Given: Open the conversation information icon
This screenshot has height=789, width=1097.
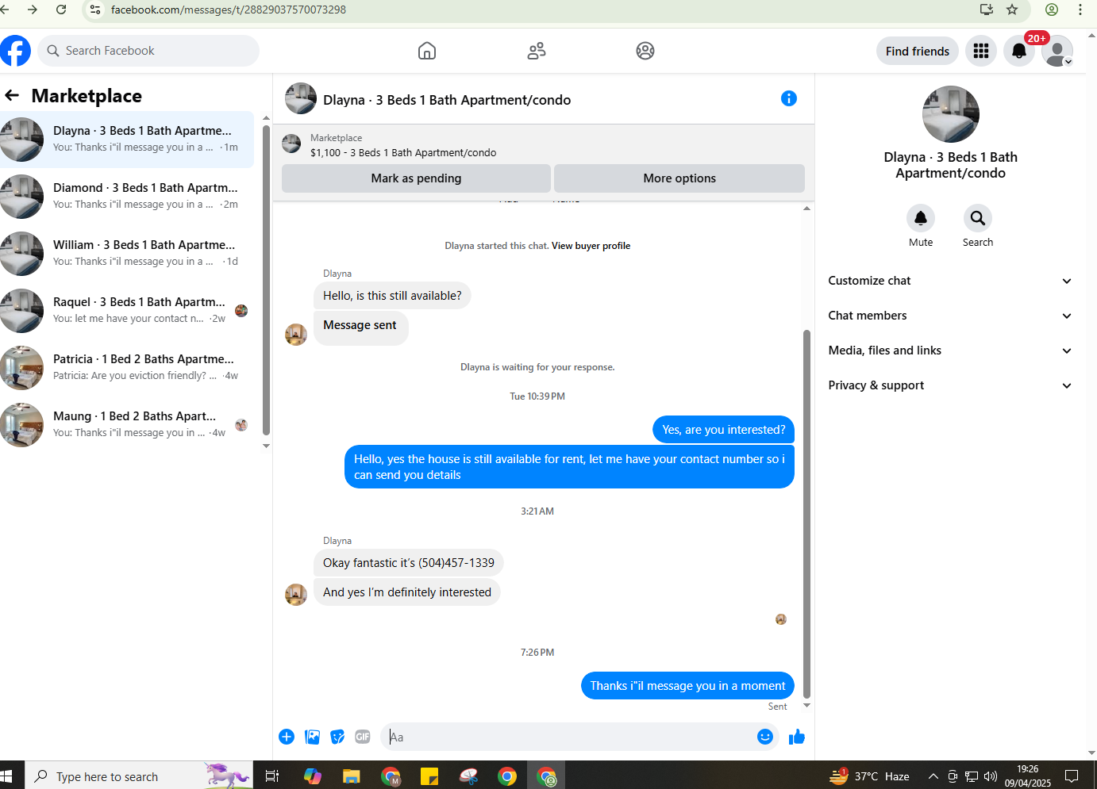Looking at the screenshot, I should tap(788, 98).
